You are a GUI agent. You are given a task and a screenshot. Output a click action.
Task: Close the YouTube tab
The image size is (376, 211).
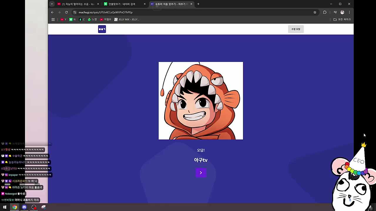point(98,4)
